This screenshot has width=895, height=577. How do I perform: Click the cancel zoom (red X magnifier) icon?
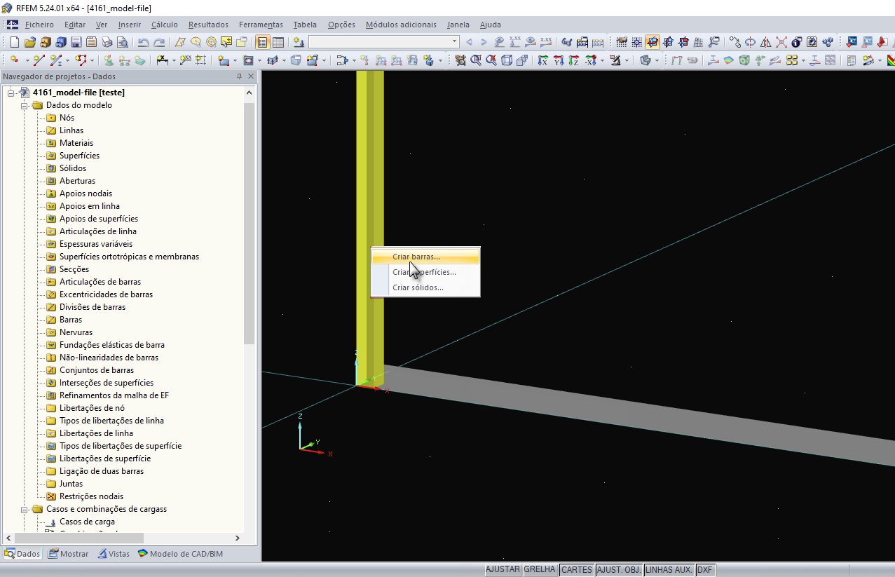(x=491, y=60)
